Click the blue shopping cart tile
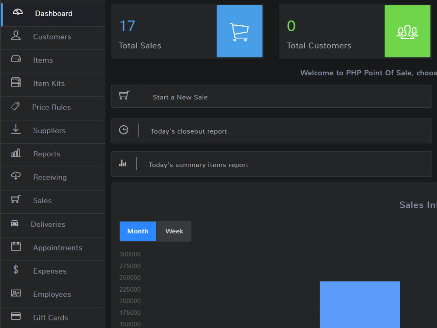437x328 pixels. coord(239,31)
